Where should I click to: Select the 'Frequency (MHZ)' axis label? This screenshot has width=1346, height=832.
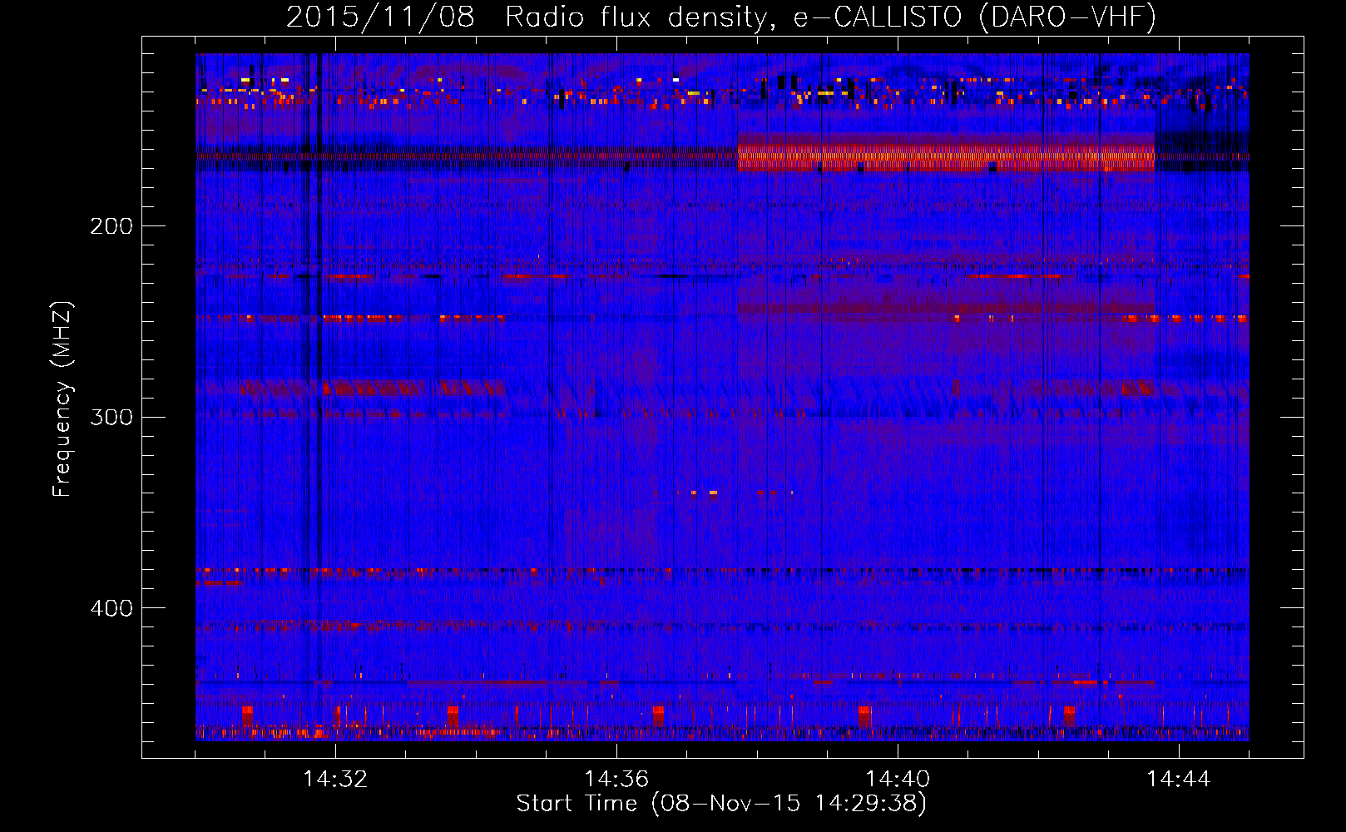pyautogui.click(x=62, y=399)
